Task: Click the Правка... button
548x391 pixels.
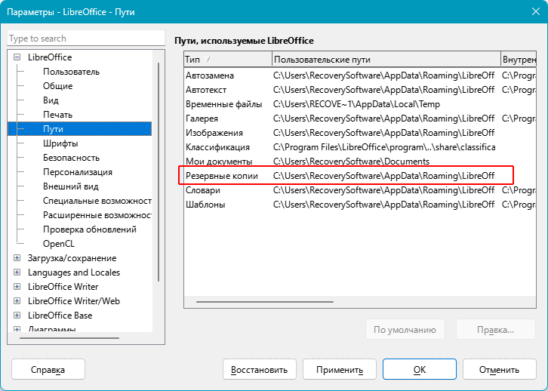Action: tap(496, 330)
